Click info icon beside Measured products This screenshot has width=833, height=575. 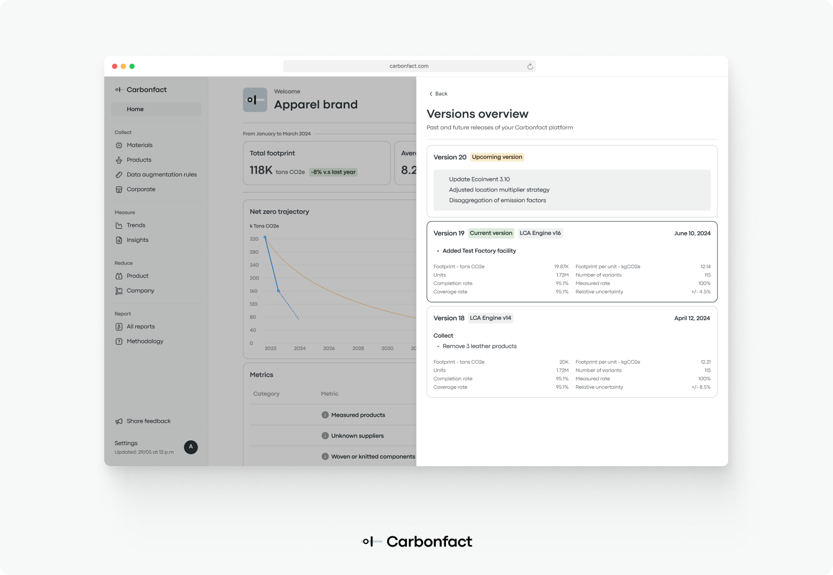coord(325,415)
